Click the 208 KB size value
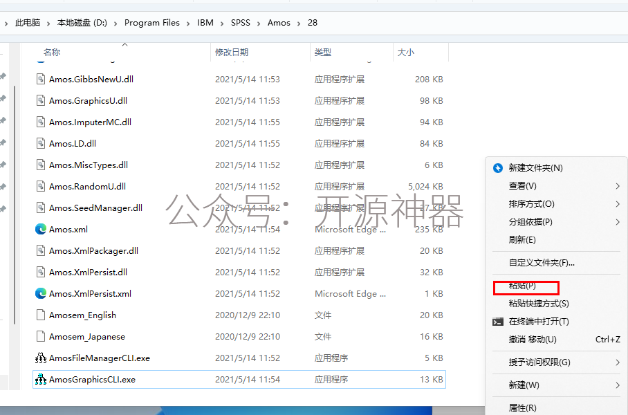This screenshot has height=415, width=628. 429,80
